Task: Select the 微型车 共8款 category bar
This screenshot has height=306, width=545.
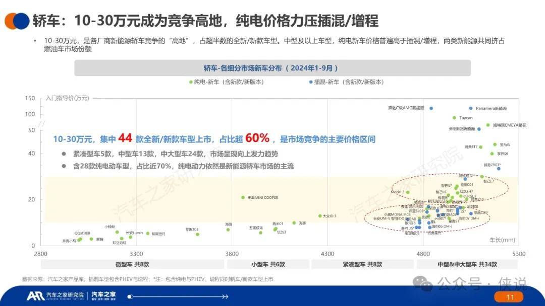Action: 132,264
